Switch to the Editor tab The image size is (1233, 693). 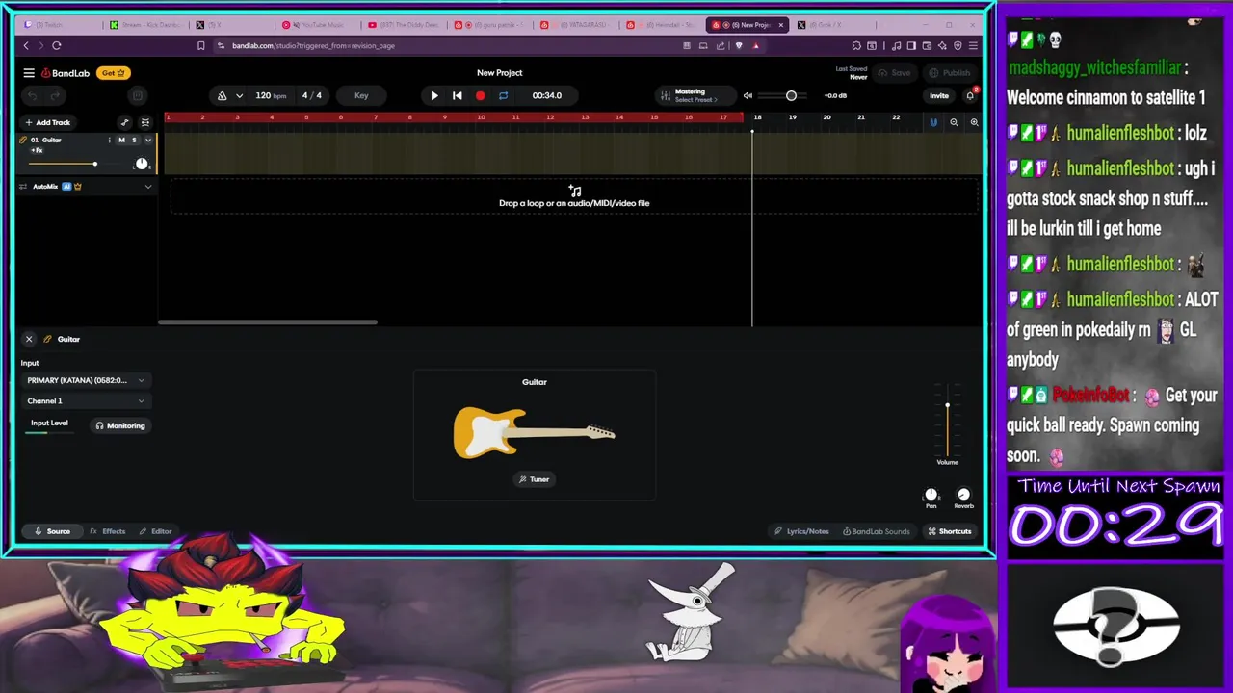[155, 531]
